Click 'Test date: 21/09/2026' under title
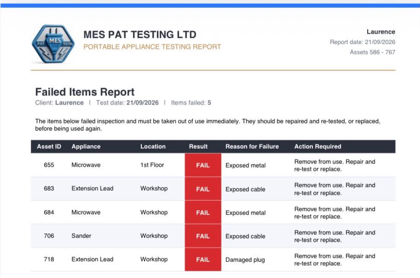Viewport: 420px width, 278px height. (x=127, y=103)
